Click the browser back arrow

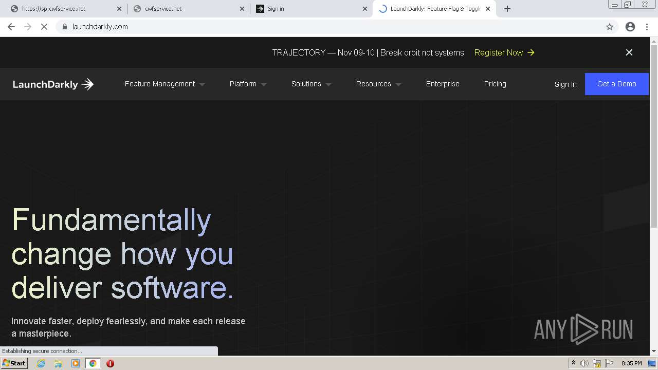click(x=11, y=27)
